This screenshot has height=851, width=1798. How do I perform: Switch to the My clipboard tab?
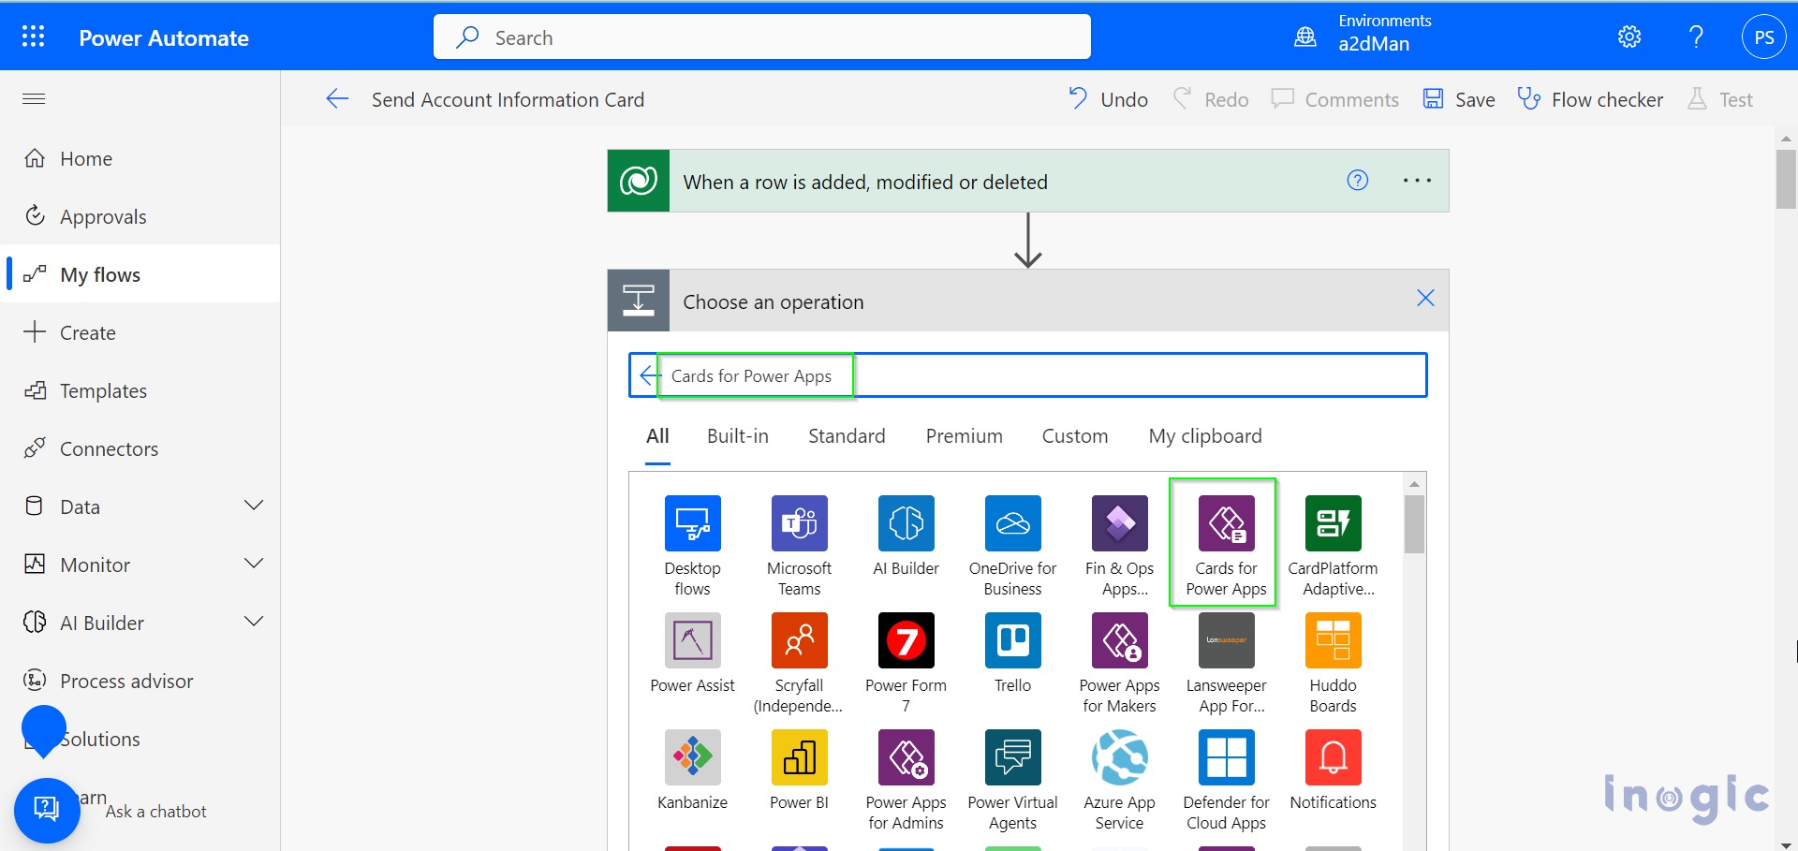pos(1205,436)
